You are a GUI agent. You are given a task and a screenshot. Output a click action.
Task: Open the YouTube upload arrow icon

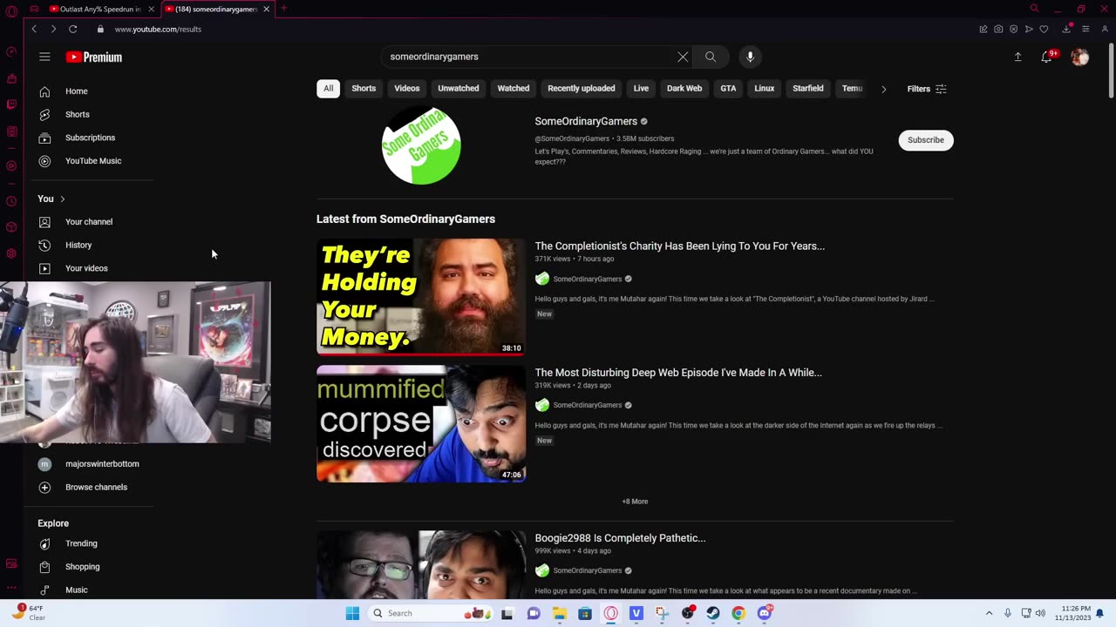click(1017, 57)
